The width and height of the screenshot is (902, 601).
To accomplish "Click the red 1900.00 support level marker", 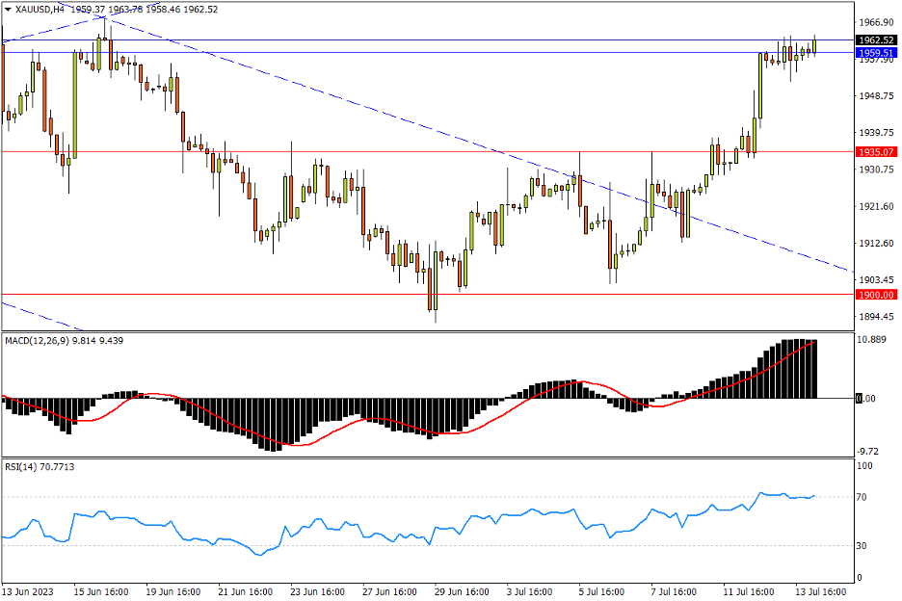I will [875, 294].
